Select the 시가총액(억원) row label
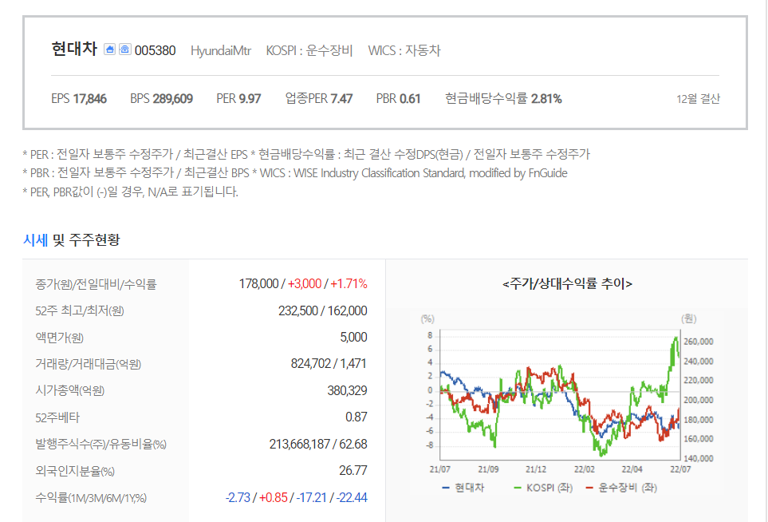The height and width of the screenshot is (522, 768). click(x=70, y=390)
